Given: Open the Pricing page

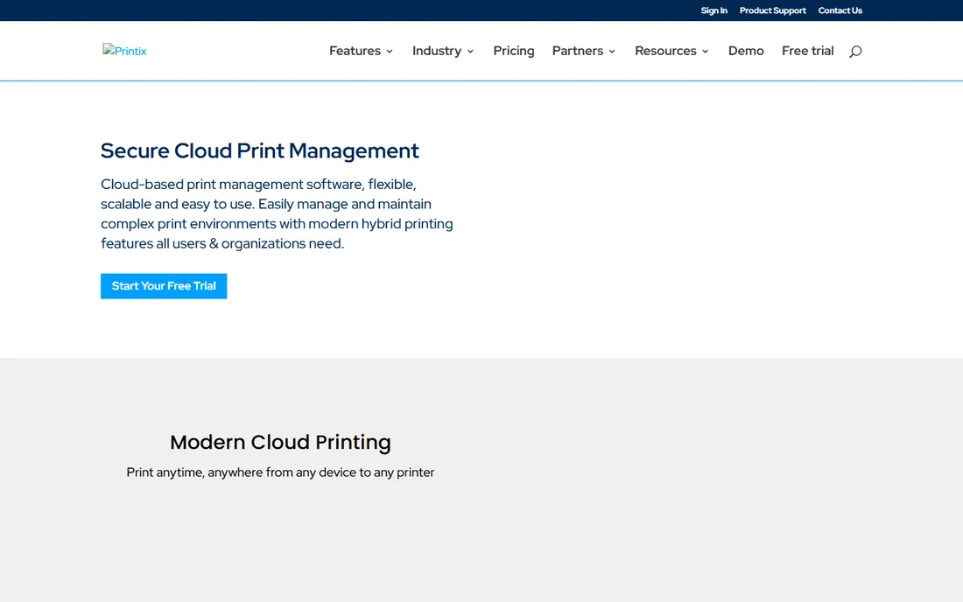Looking at the screenshot, I should click(x=513, y=51).
